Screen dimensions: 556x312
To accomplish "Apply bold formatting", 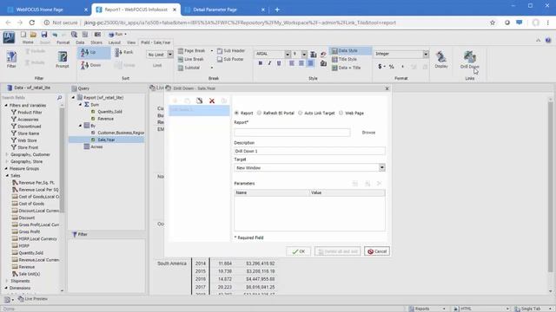I will pos(261,63).
